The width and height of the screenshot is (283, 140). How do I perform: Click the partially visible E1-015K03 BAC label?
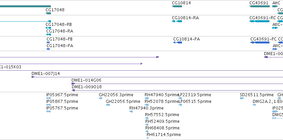[x=10, y=67]
